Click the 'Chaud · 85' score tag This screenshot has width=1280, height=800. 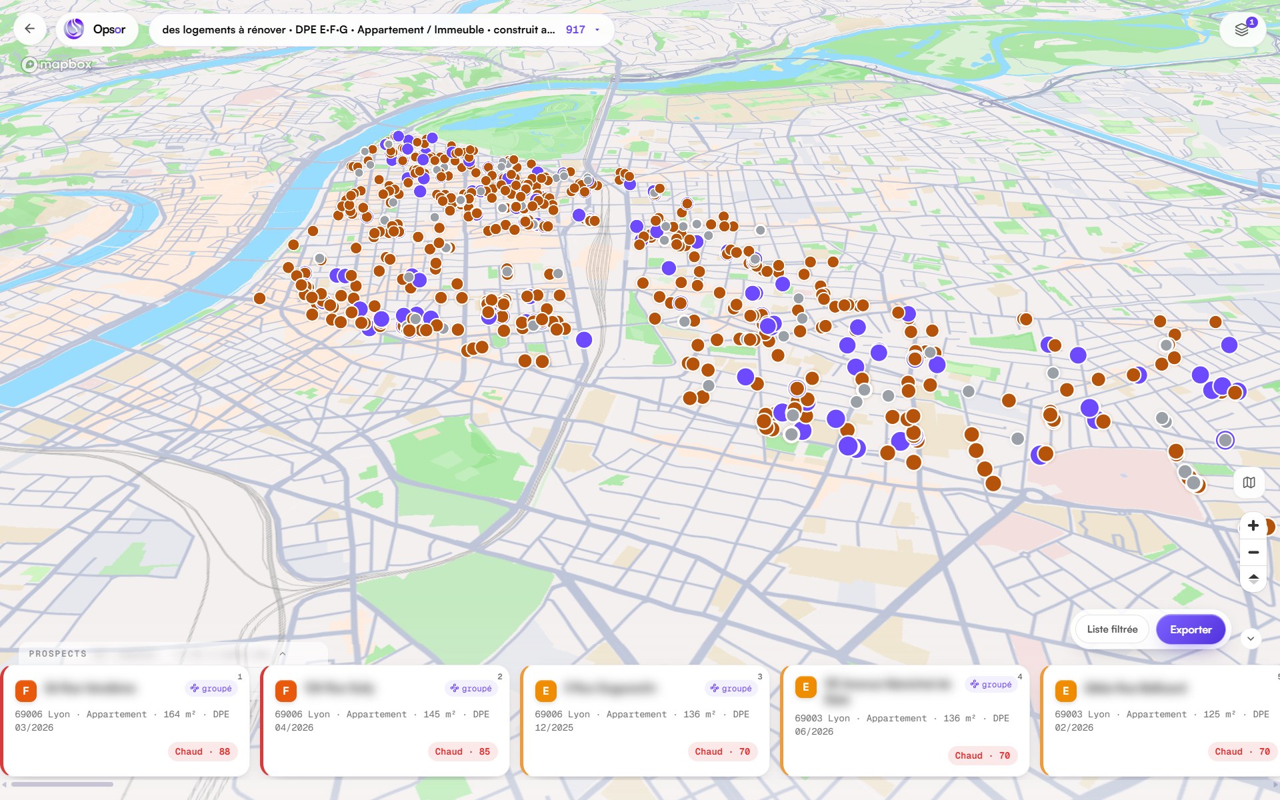click(462, 751)
